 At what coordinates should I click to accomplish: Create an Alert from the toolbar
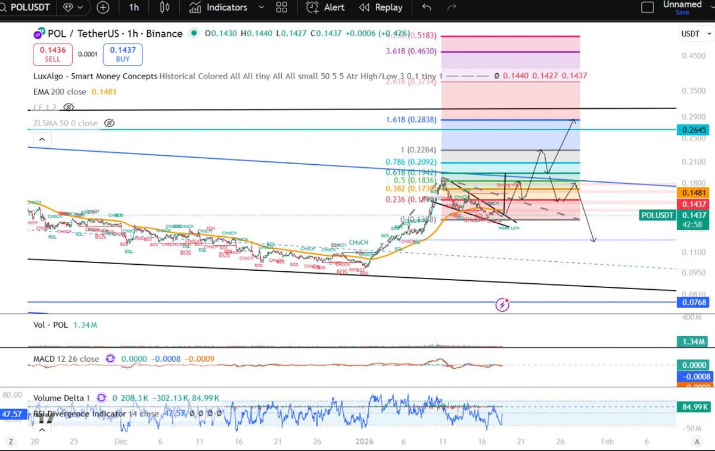pos(325,7)
